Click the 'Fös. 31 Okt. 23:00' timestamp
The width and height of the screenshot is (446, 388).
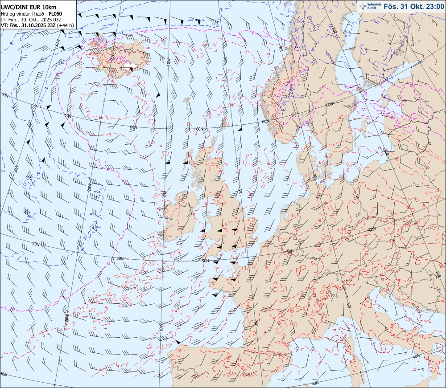[413, 6]
